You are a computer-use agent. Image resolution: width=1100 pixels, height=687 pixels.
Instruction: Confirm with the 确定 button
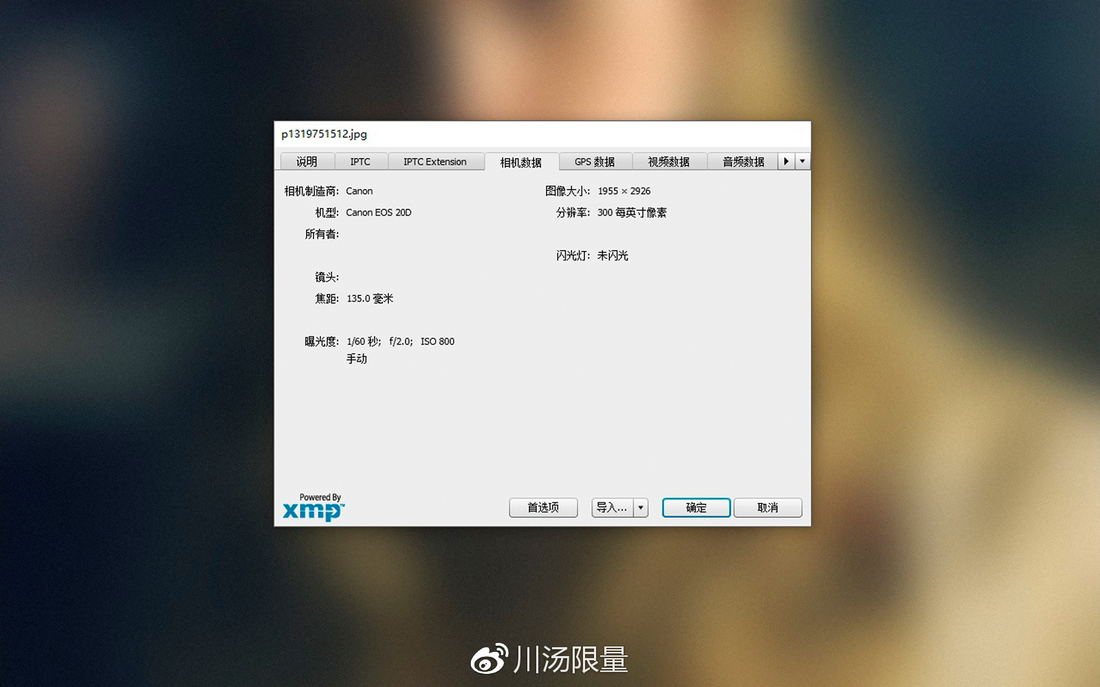(696, 508)
